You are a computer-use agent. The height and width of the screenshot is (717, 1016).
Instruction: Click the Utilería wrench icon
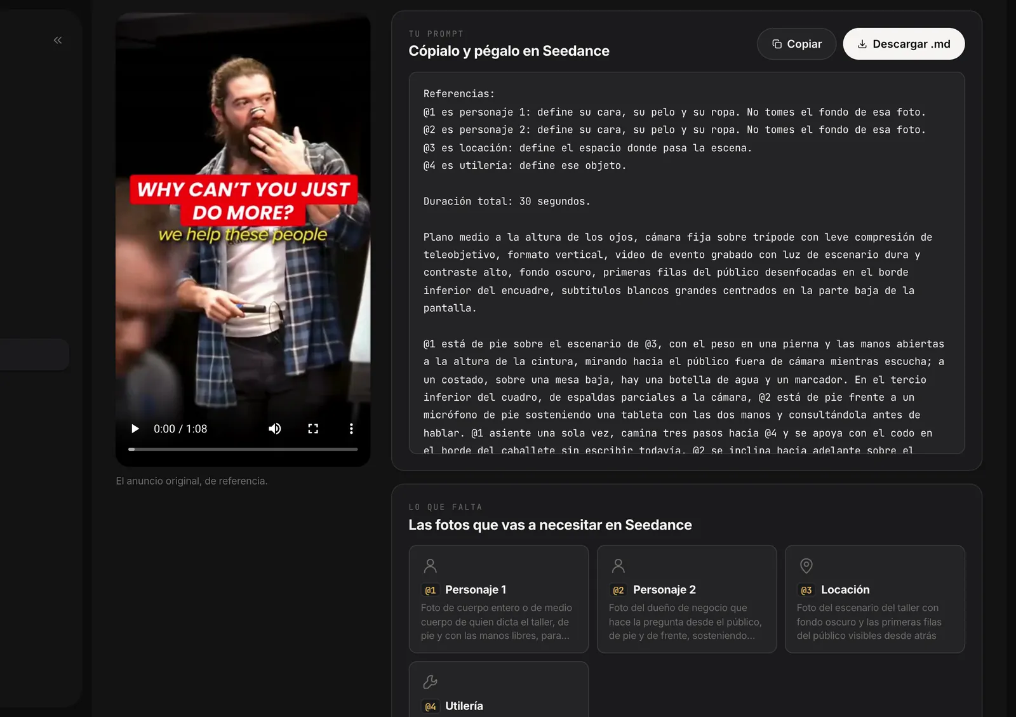click(x=430, y=682)
